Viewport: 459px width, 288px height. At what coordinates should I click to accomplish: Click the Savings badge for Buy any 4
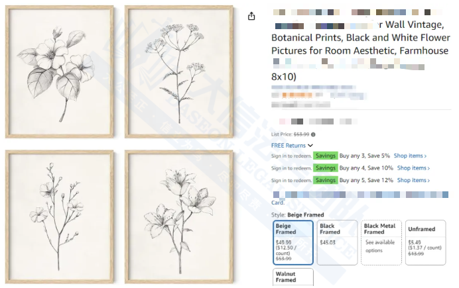point(326,168)
